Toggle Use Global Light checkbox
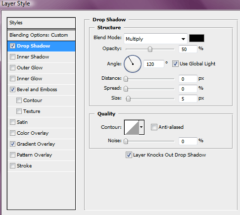This screenshot has height=215, width=240. (x=175, y=64)
